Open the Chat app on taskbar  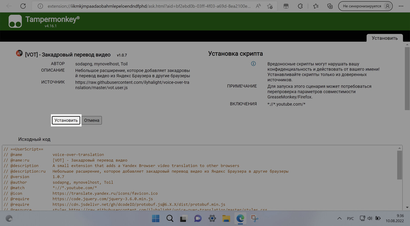point(197,218)
